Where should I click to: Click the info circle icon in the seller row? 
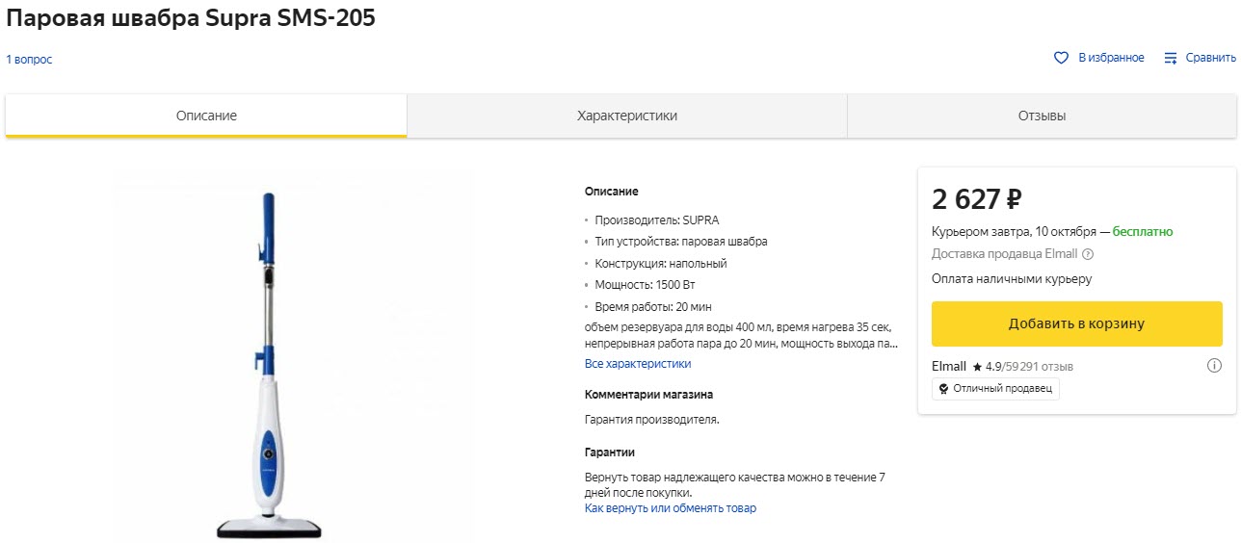1214,366
